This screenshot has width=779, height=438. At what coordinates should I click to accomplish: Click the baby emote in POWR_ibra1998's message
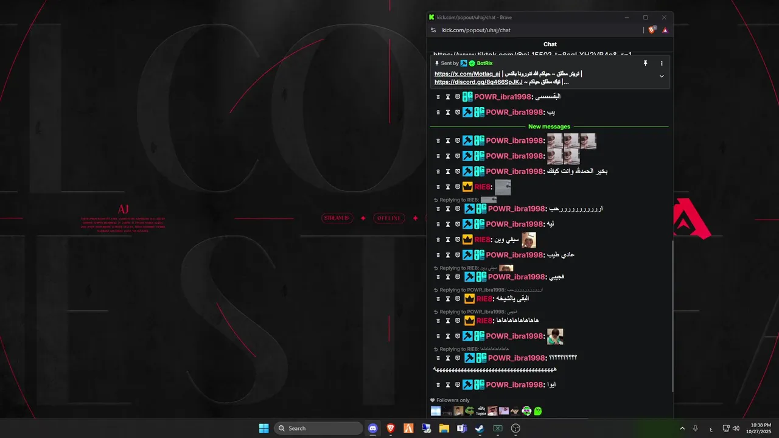click(555, 336)
